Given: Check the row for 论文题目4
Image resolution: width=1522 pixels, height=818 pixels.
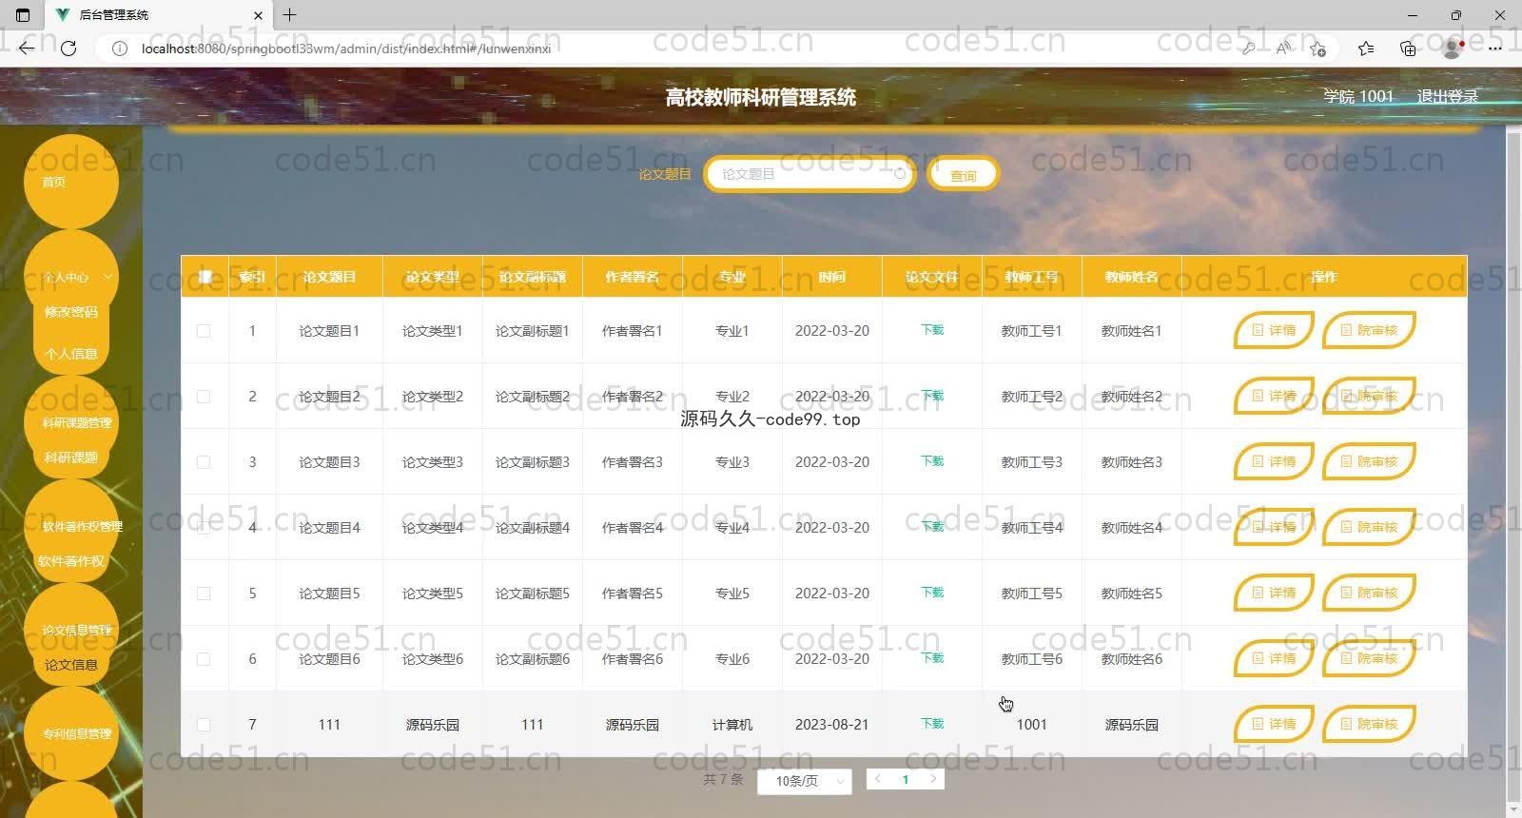Looking at the screenshot, I should (204, 528).
